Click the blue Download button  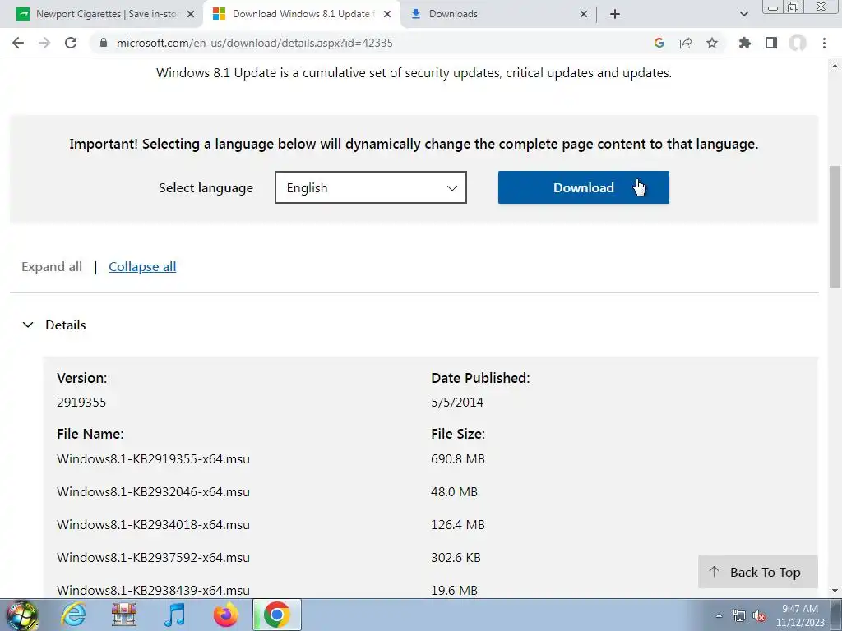point(584,187)
